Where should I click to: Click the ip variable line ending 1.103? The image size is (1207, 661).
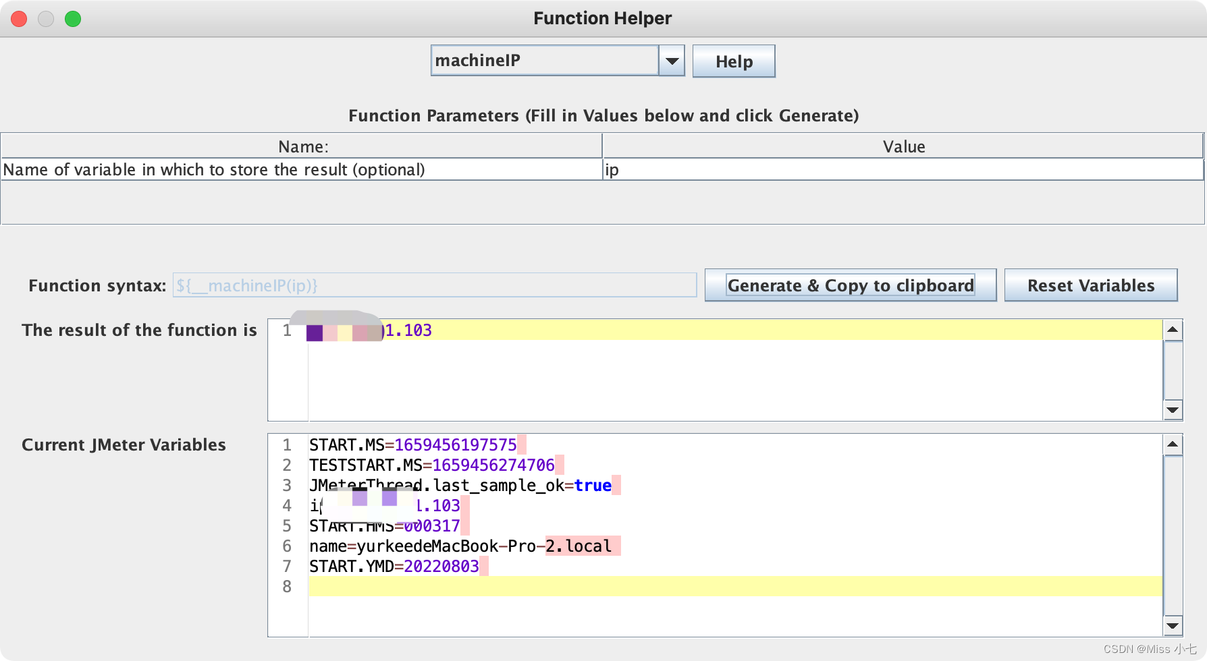385,506
